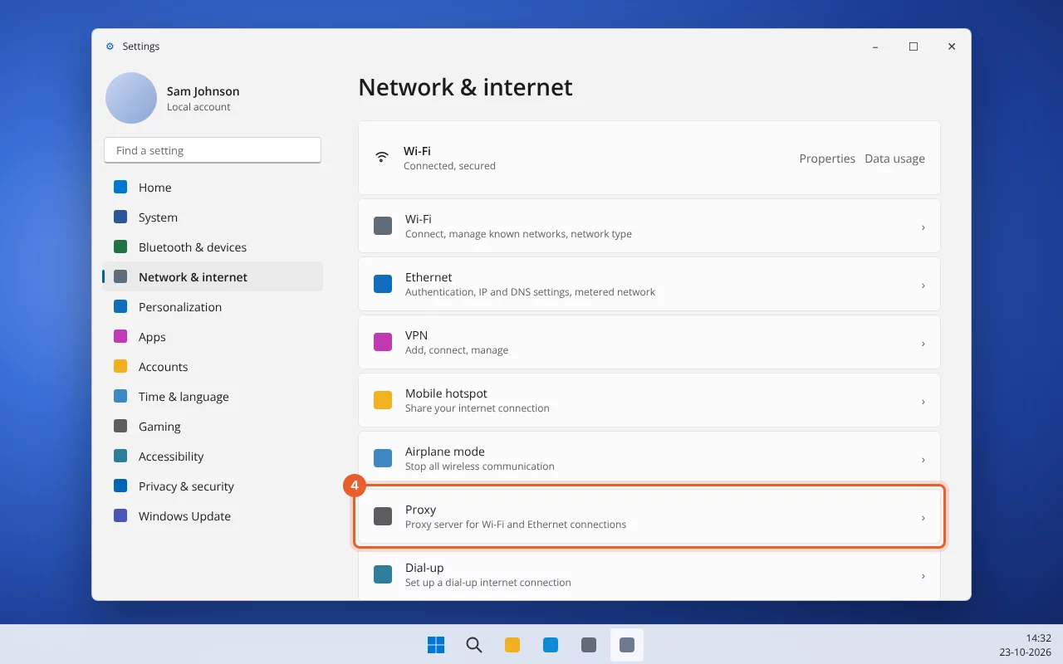
Task: Click the magenta VPN row icon
Action: [383, 342]
